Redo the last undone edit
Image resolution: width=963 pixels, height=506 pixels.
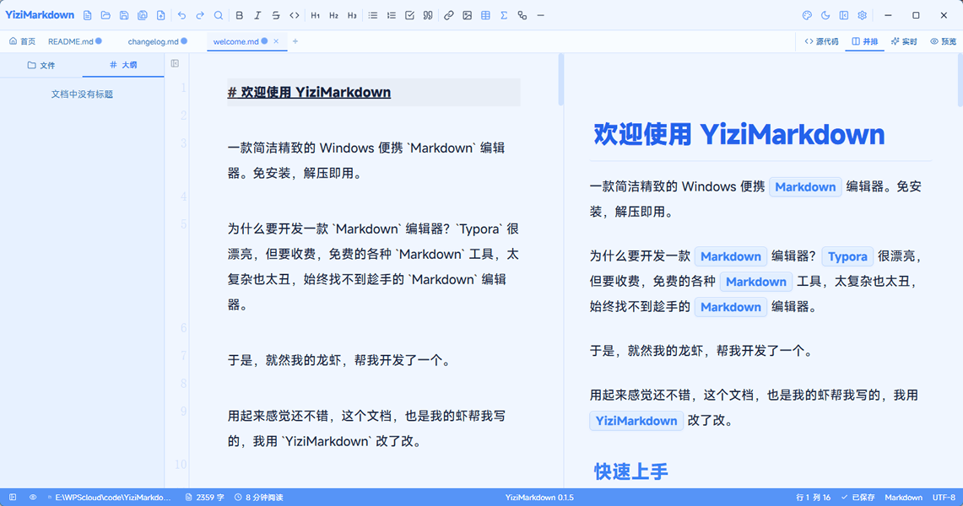click(x=200, y=15)
